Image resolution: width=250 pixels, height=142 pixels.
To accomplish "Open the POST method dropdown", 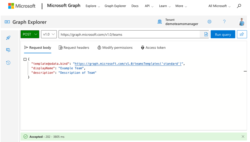I will 30,34.
